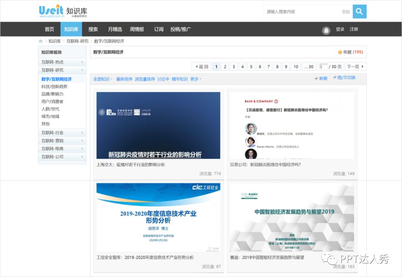Click the 返回 pagination button
The width and height of the screenshot is (402, 277).
201,67
